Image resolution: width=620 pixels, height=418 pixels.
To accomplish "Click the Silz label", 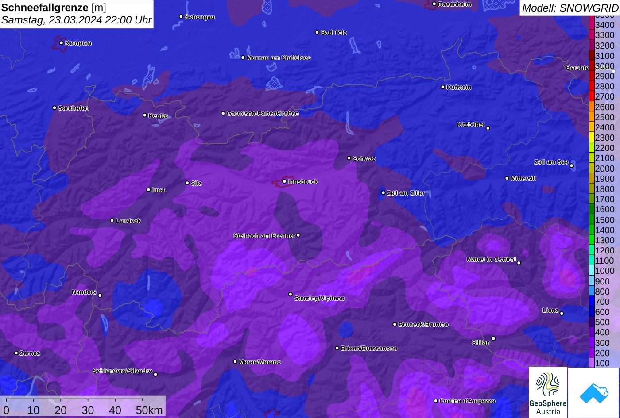I will (x=196, y=183).
